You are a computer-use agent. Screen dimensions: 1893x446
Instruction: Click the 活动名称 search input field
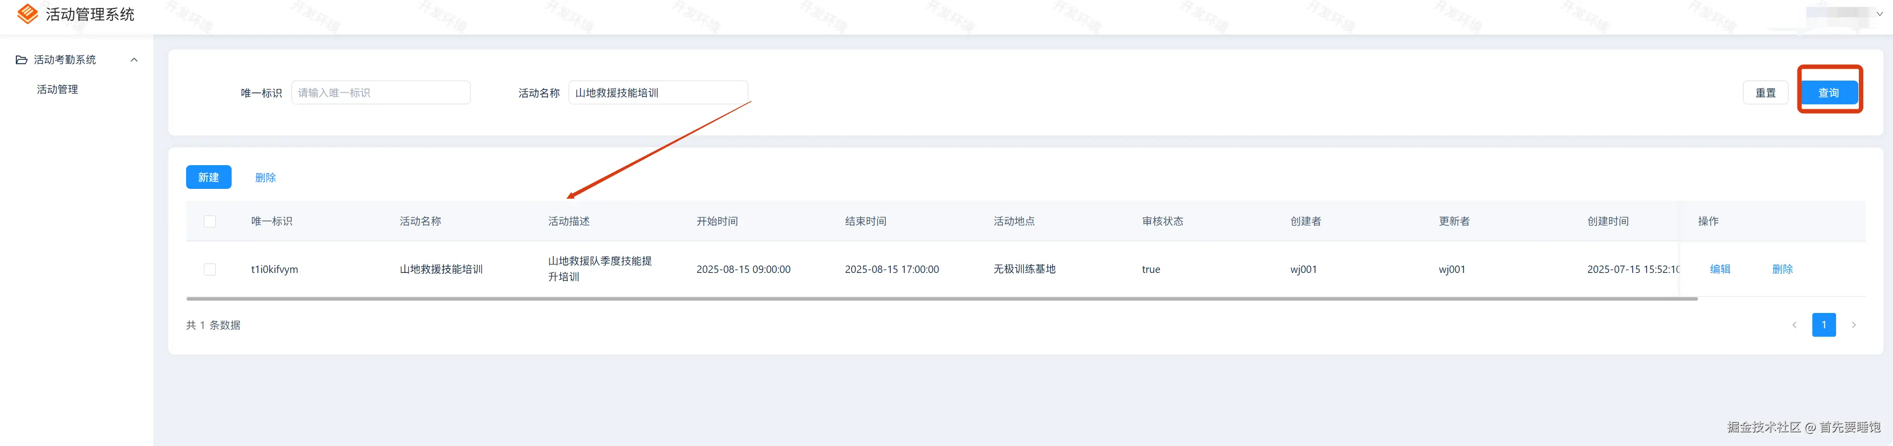[x=658, y=92]
